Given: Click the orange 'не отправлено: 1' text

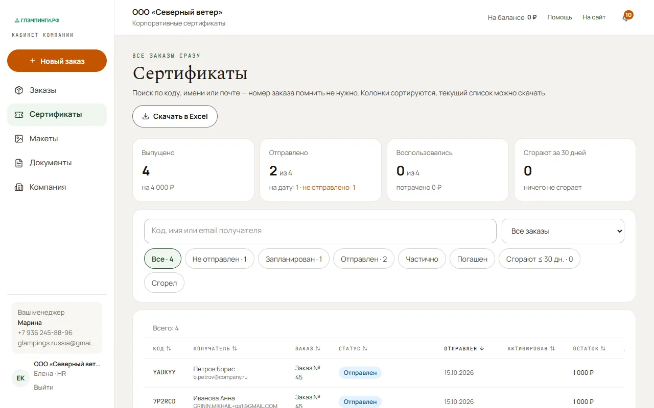Looking at the screenshot, I should click(x=329, y=187).
